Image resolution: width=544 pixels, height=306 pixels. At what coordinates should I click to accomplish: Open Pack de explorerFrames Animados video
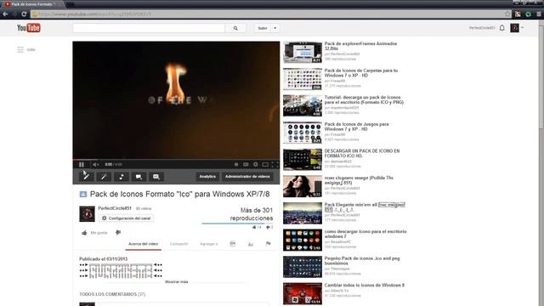(x=360, y=46)
